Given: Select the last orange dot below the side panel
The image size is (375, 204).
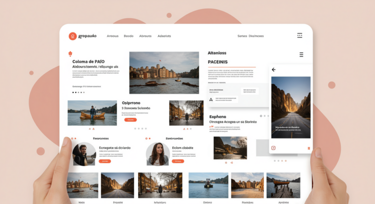Looking at the screenshot, I should click(286, 161).
